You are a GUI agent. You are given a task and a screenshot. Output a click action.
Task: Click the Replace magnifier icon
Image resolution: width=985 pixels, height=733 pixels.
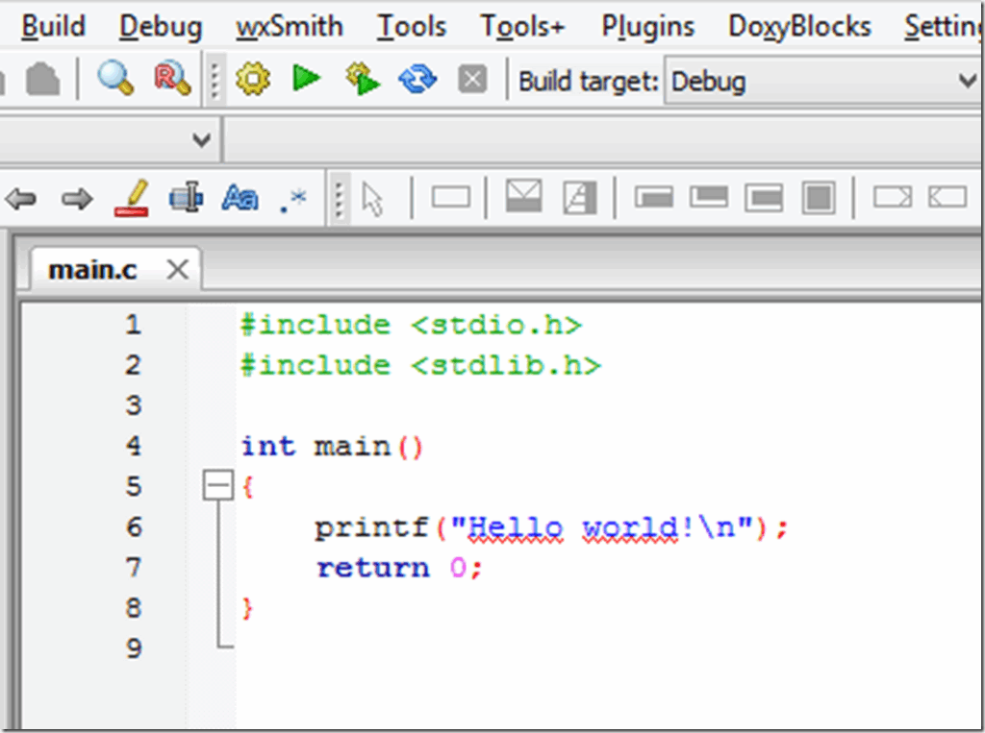[172, 79]
